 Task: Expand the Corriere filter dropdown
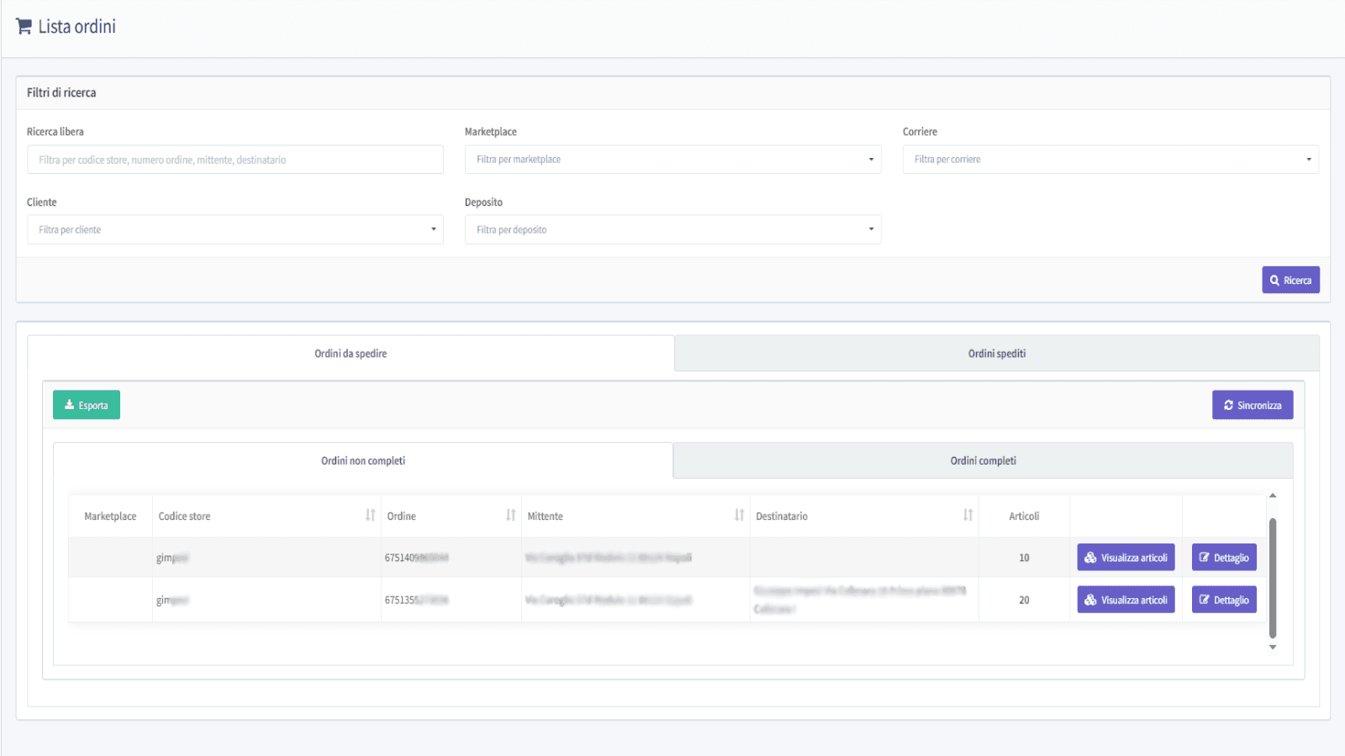(x=1110, y=160)
